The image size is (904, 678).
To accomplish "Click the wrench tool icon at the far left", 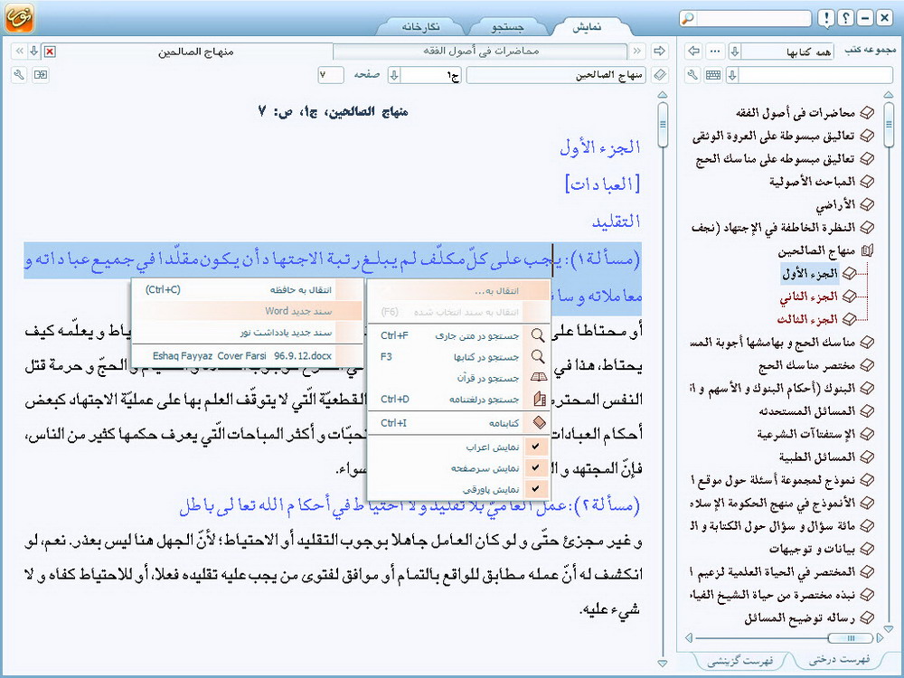I will tap(18, 74).
